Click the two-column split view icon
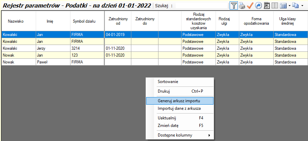 click(x=275, y=5)
